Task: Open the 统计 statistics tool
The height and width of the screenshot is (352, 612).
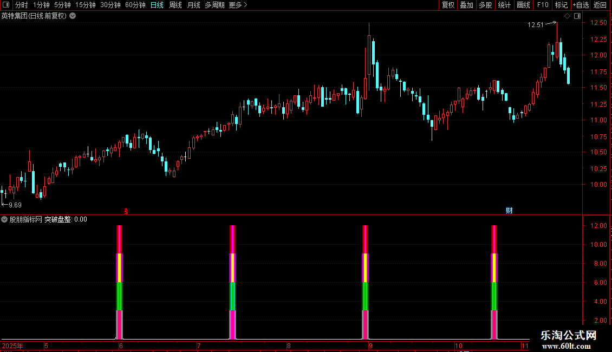Action: [x=504, y=5]
